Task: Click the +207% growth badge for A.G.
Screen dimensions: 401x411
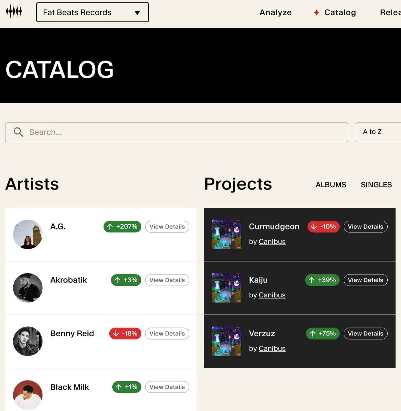Action: 122,227
